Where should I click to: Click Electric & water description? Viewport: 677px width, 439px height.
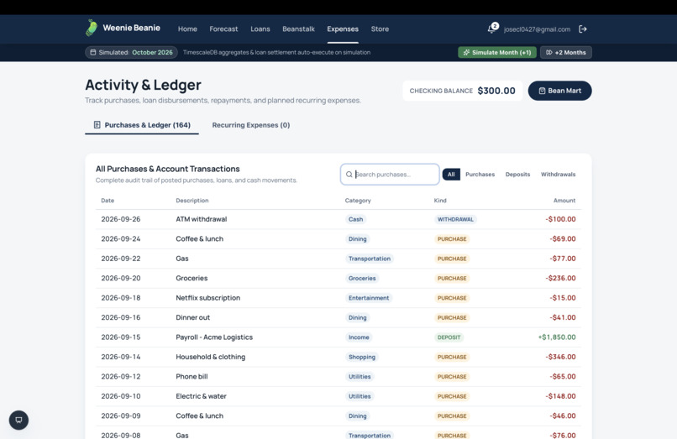tap(201, 396)
